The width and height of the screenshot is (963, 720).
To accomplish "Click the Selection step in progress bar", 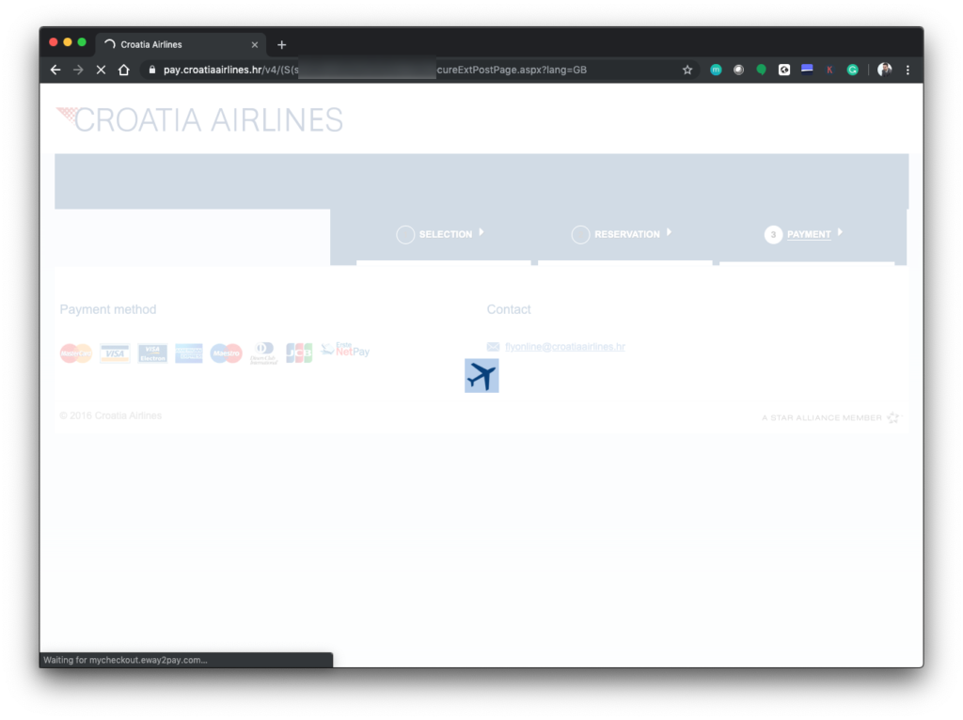I will click(x=445, y=234).
